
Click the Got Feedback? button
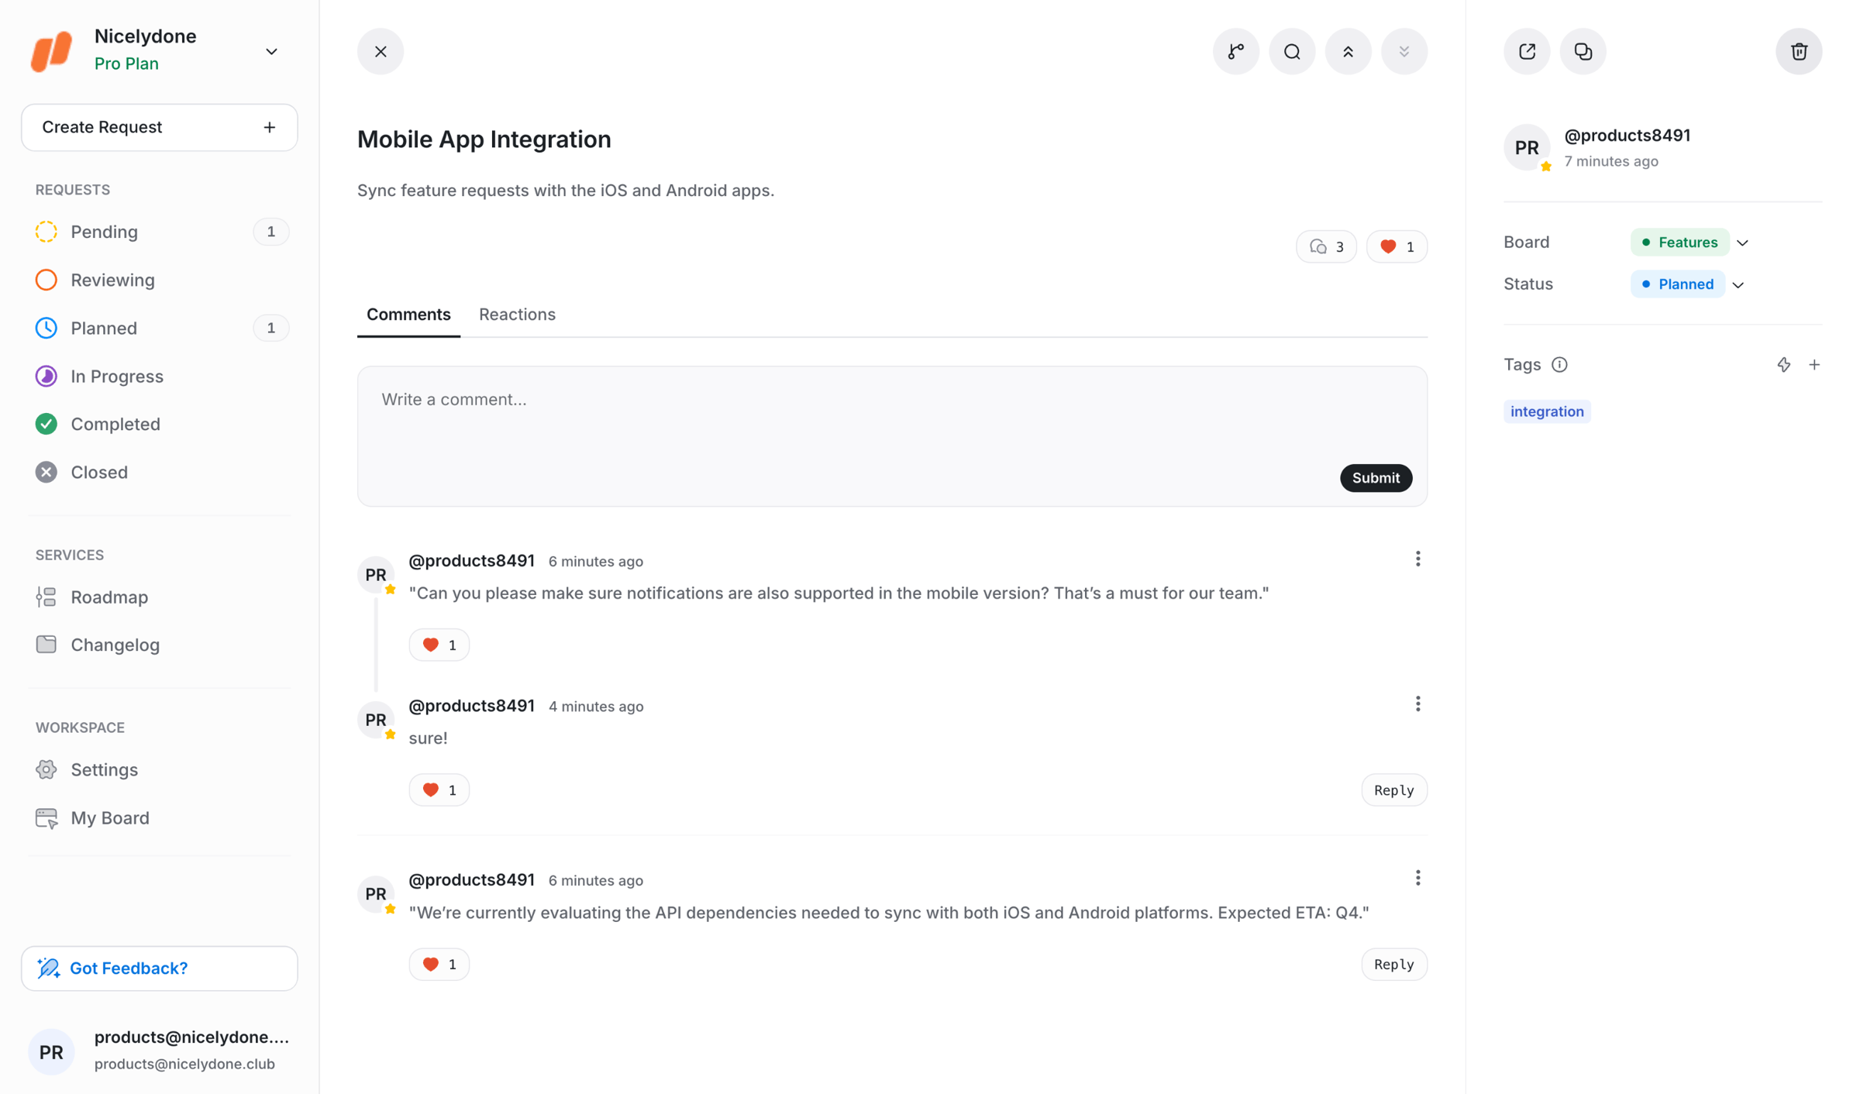[x=160, y=968]
